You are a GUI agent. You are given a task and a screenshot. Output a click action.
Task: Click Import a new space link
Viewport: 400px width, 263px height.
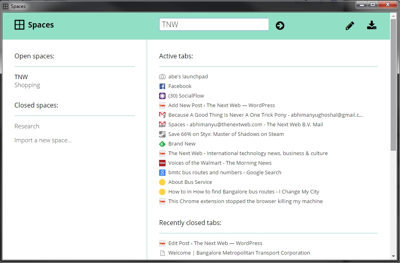[x=43, y=140]
